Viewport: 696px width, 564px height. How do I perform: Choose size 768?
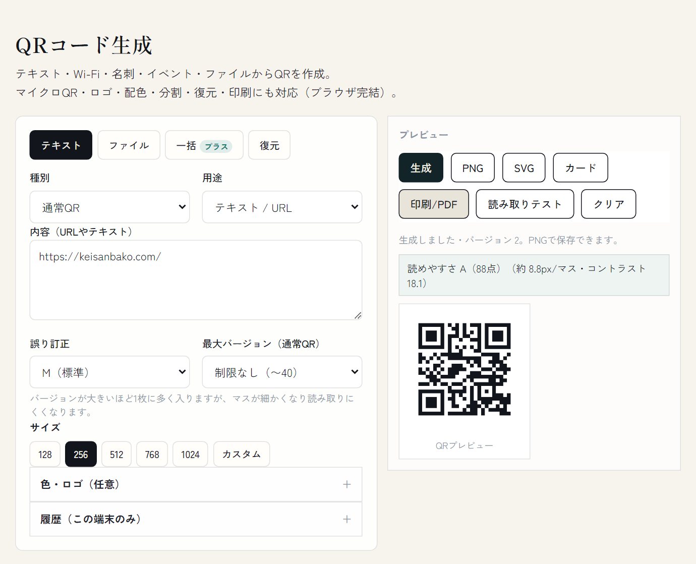[x=152, y=455]
